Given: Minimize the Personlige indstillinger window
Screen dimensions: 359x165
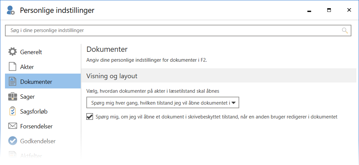Looking at the screenshot, I should pos(309,10).
